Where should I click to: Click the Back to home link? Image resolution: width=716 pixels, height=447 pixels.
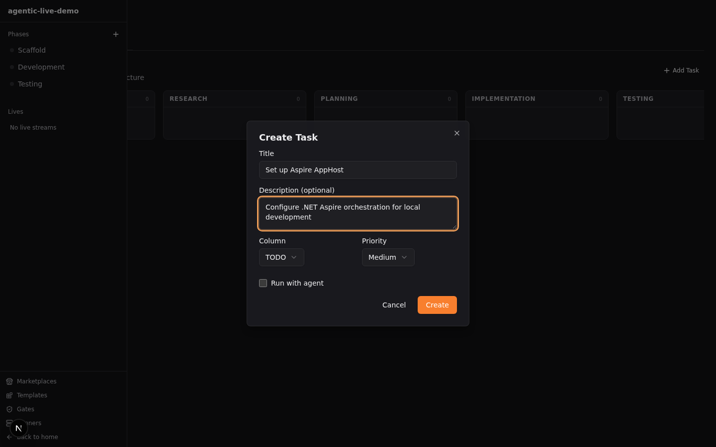[x=37, y=437]
